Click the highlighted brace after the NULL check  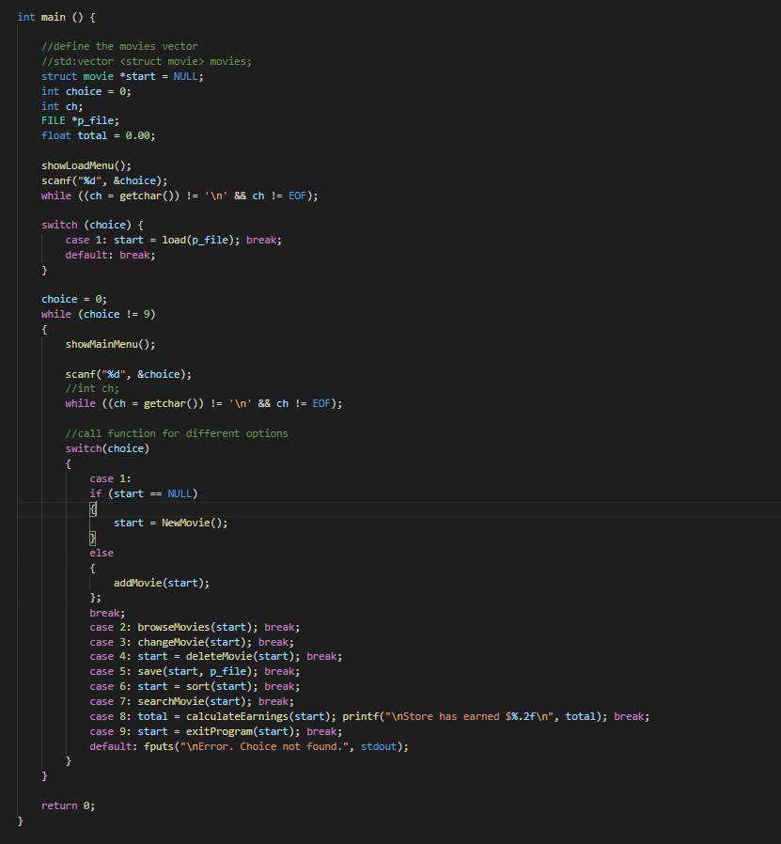91,508
